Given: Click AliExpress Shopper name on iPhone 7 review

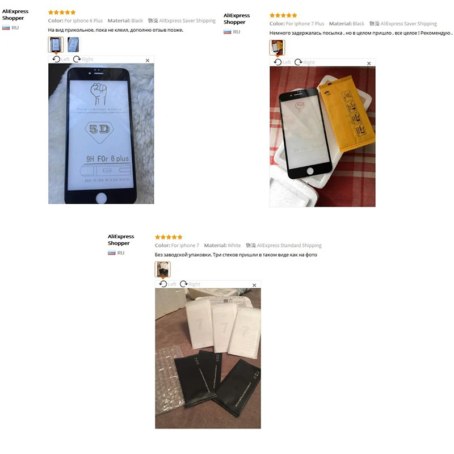Looking at the screenshot, I should tap(121, 239).
